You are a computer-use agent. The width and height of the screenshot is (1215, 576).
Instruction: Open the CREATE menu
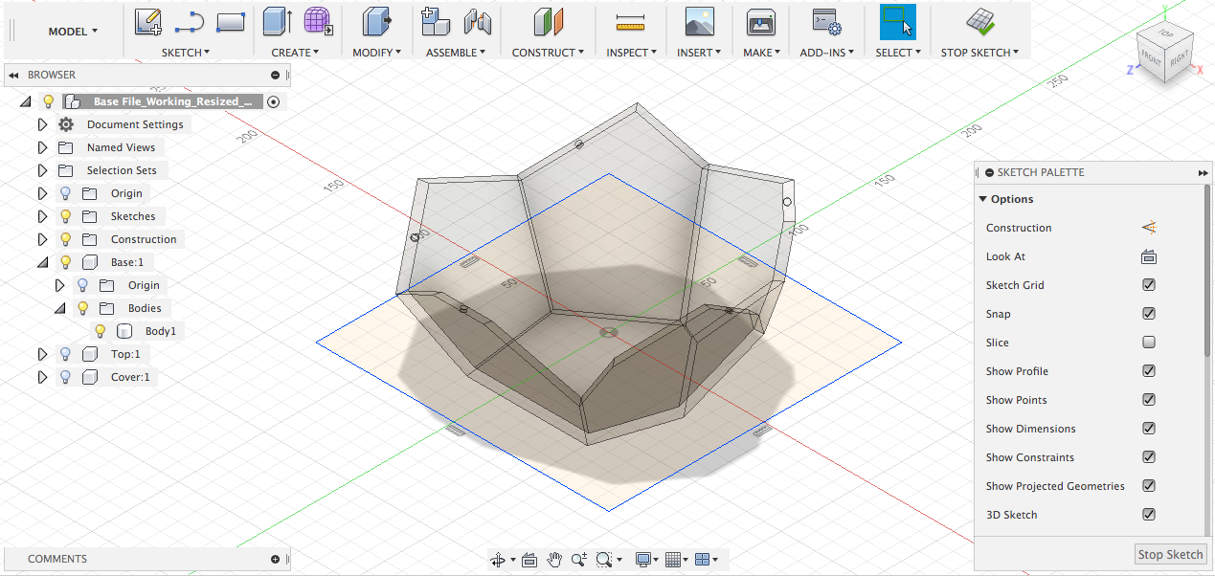tap(295, 53)
